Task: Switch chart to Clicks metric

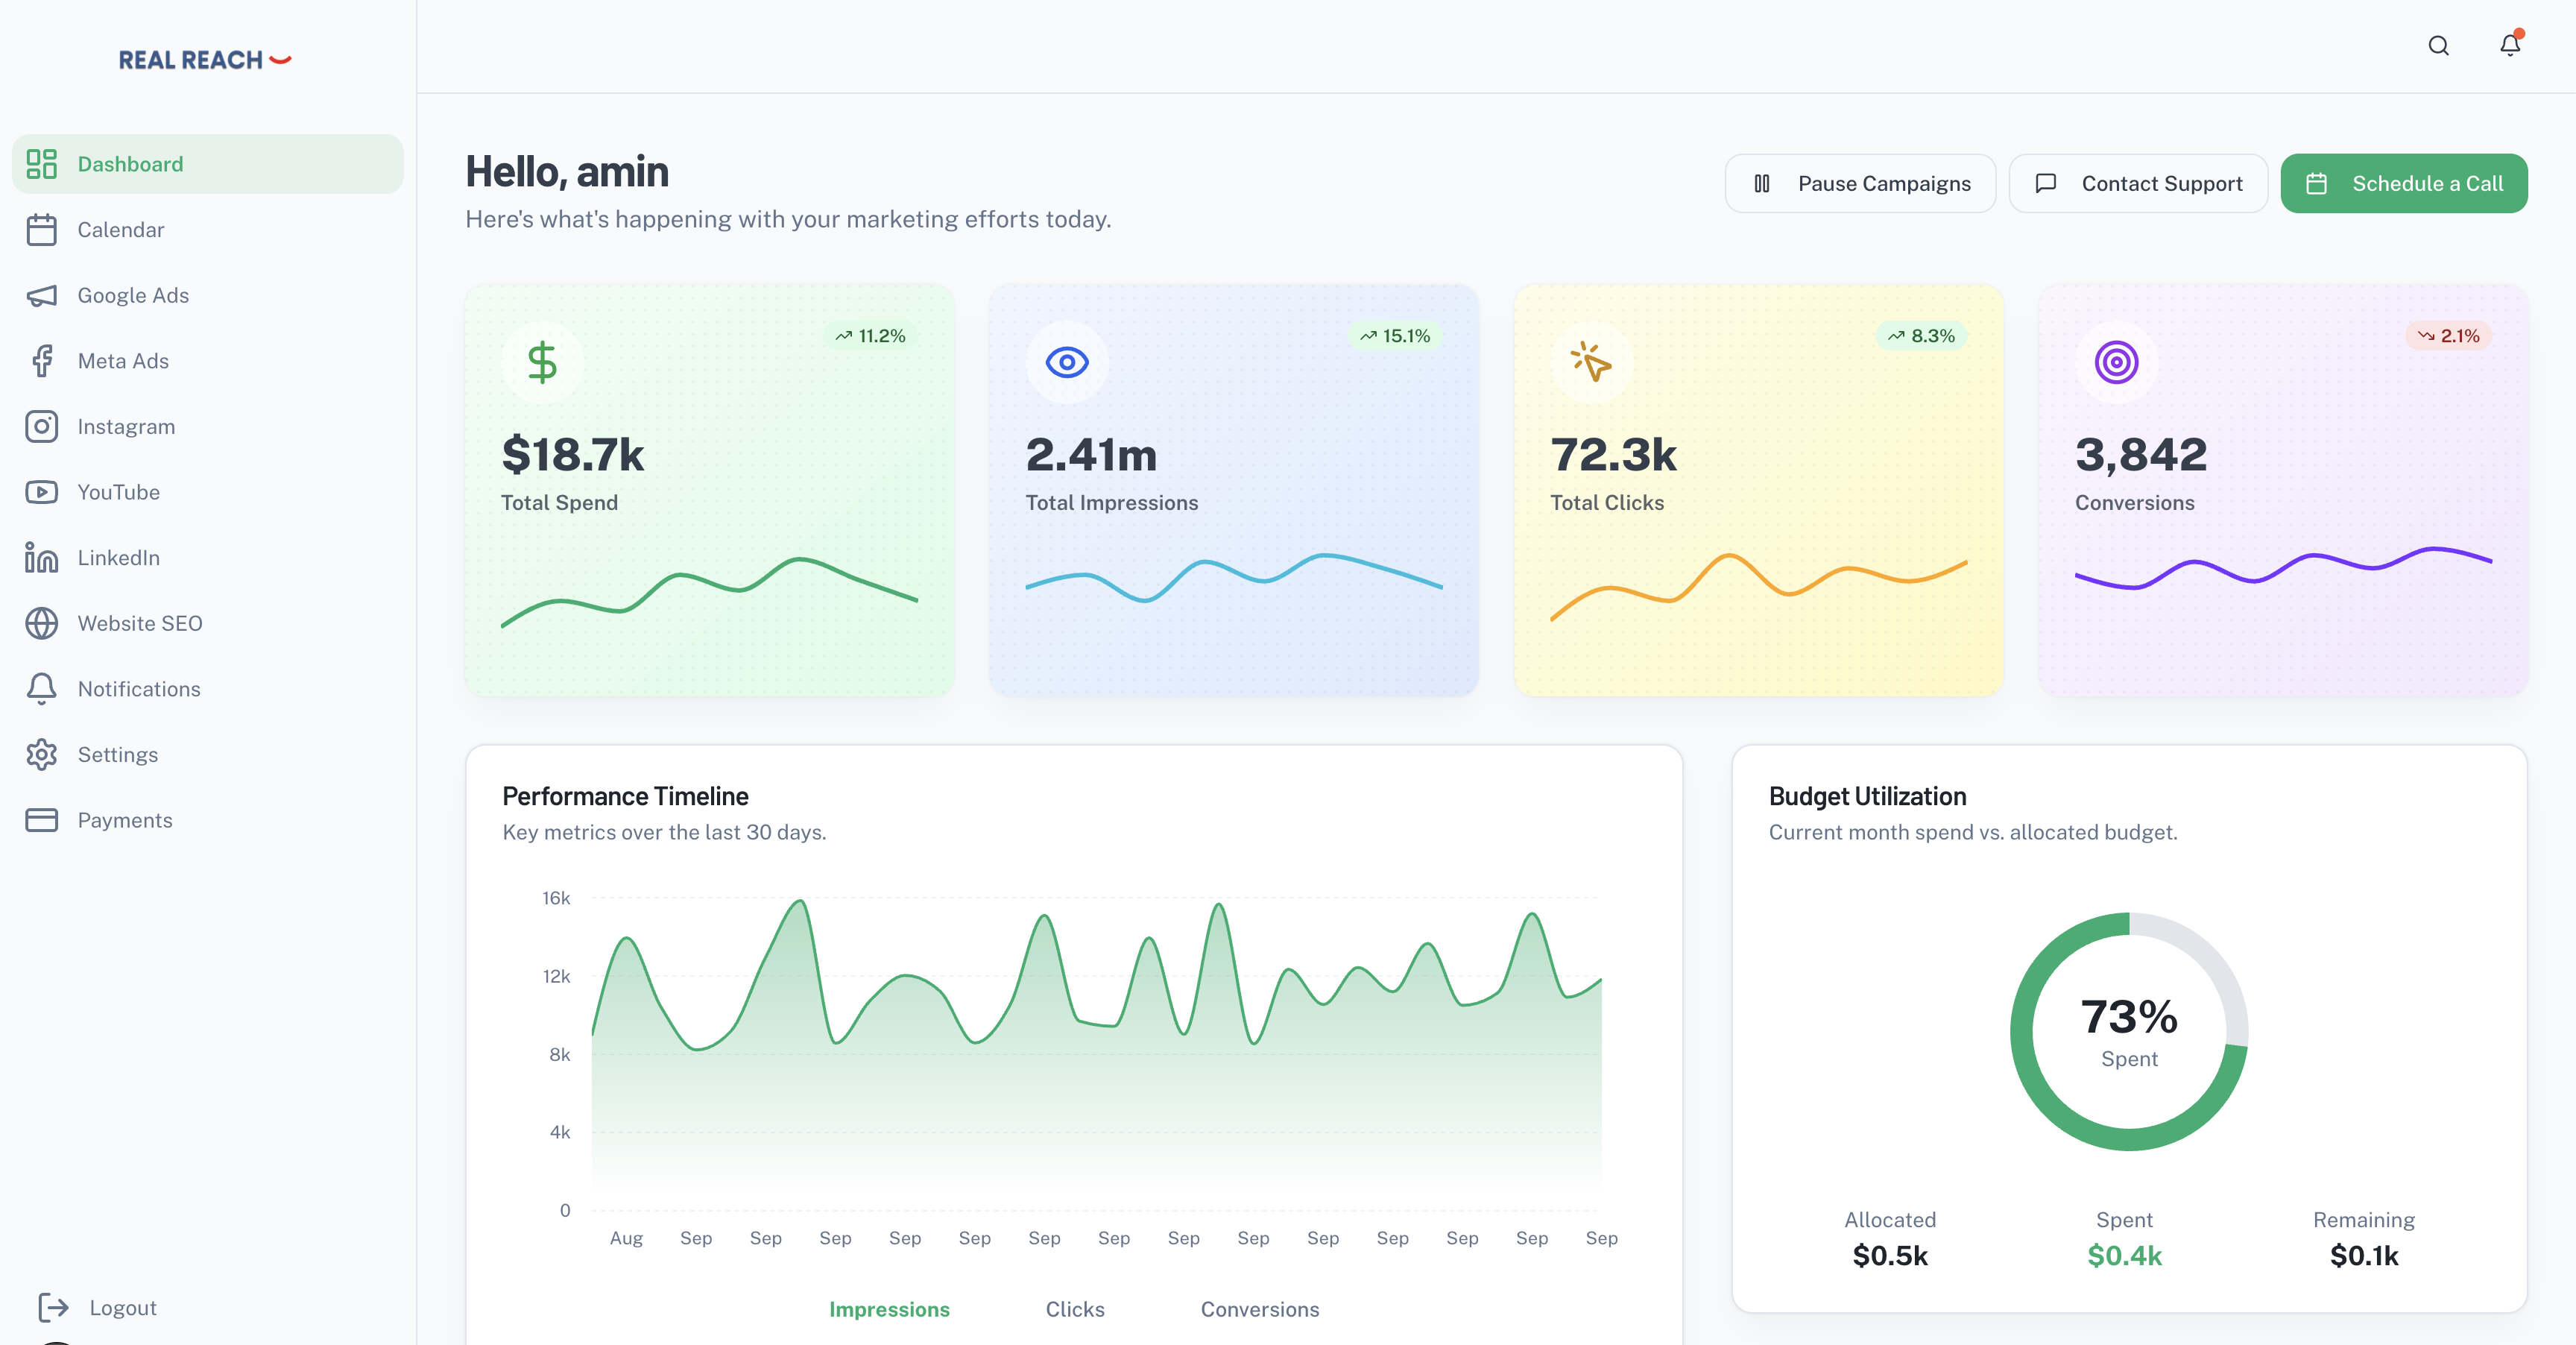Action: pos(1075,1309)
